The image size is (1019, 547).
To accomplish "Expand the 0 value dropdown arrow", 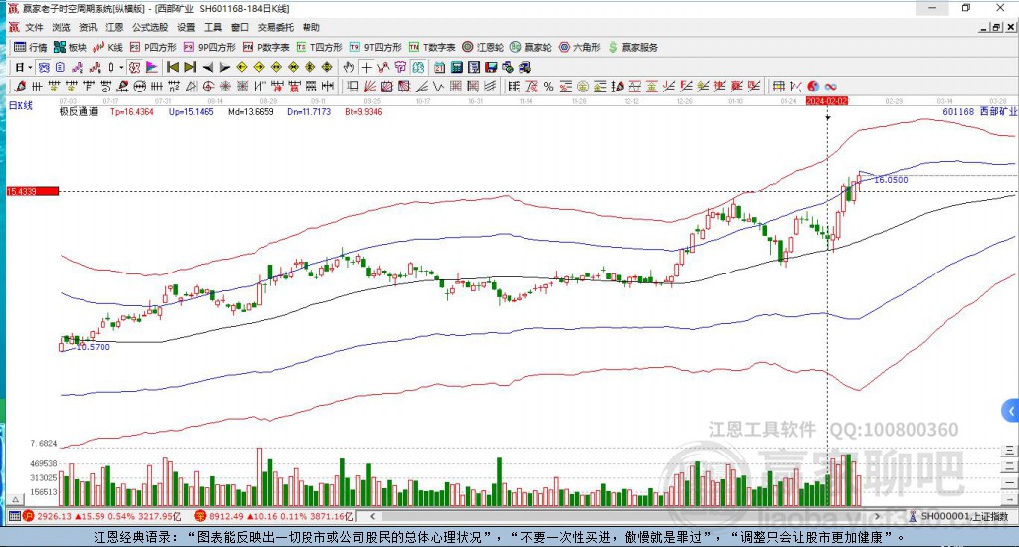I will pos(121,67).
